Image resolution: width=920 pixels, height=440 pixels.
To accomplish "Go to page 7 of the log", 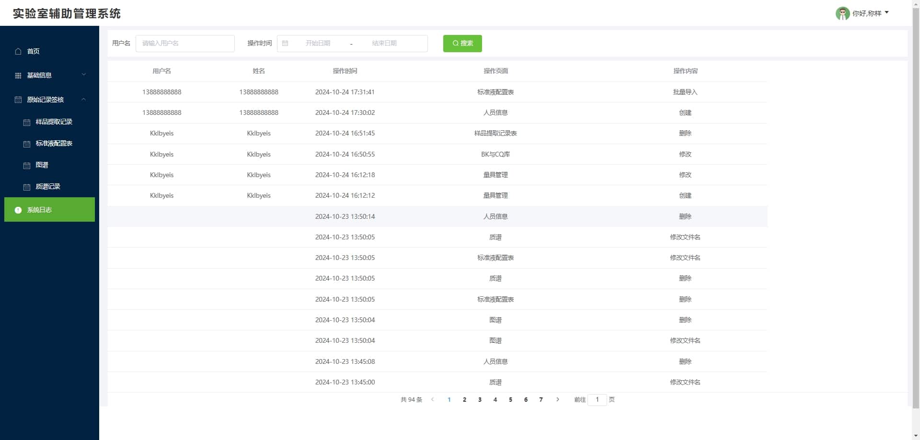I will coord(541,399).
